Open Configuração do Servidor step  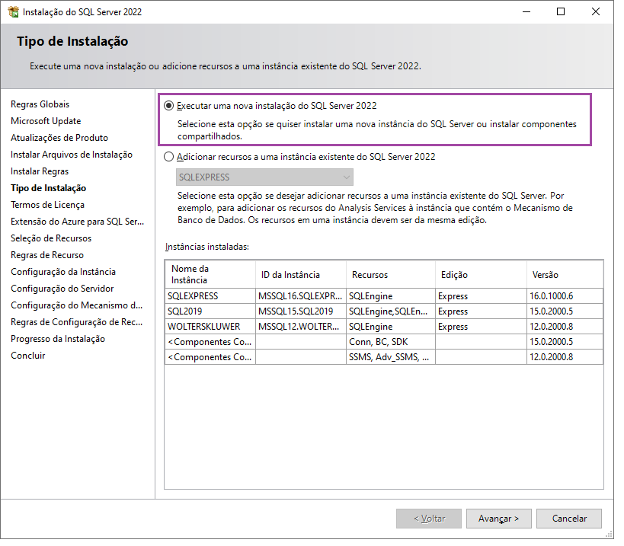62,289
